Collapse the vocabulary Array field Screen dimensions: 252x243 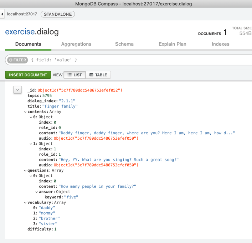[25, 203]
